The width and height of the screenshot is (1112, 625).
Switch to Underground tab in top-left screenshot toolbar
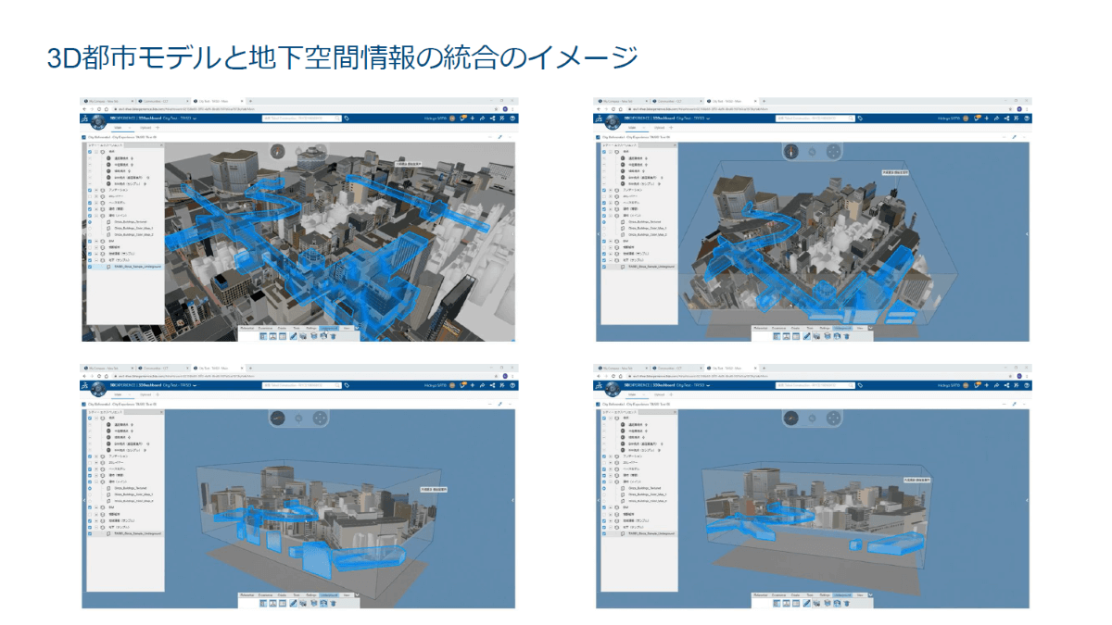[x=329, y=327]
